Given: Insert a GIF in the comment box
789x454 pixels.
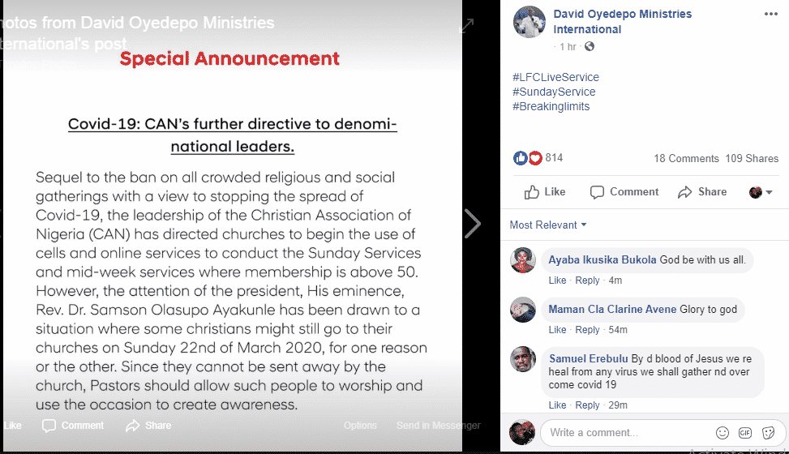Looking at the screenshot, I should pyautogui.click(x=744, y=432).
